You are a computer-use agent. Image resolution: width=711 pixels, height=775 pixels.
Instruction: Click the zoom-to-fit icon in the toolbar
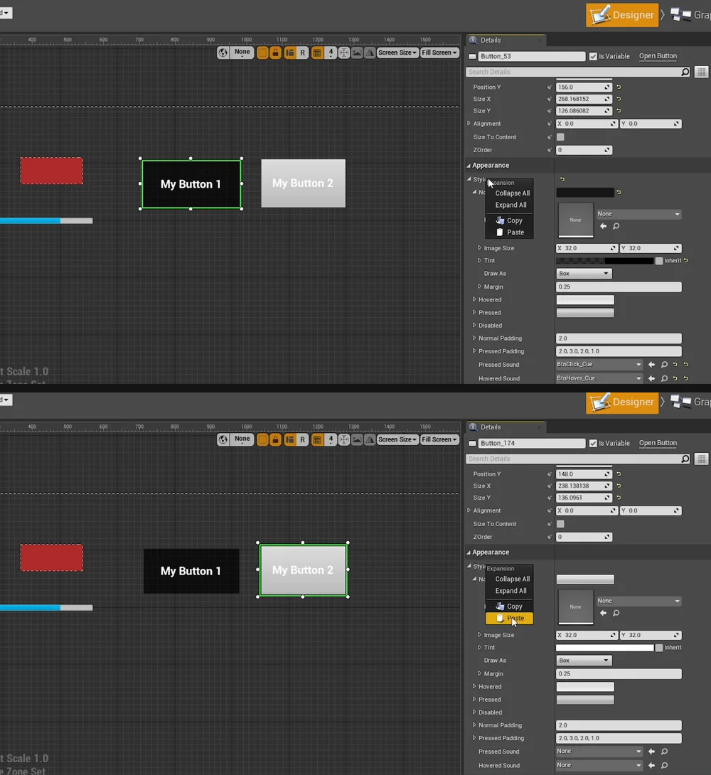tap(343, 53)
